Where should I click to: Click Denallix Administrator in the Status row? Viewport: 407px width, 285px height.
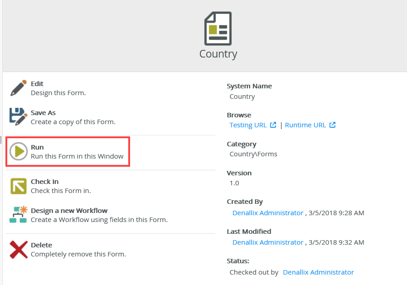pyautogui.click(x=318, y=272)
